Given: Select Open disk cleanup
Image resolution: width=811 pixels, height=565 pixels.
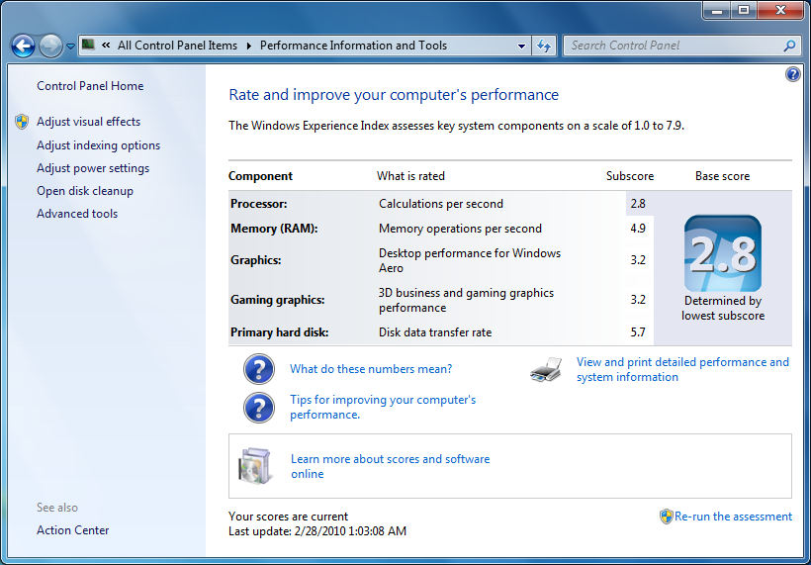Looking at the screenshot, I should [85, 191].
